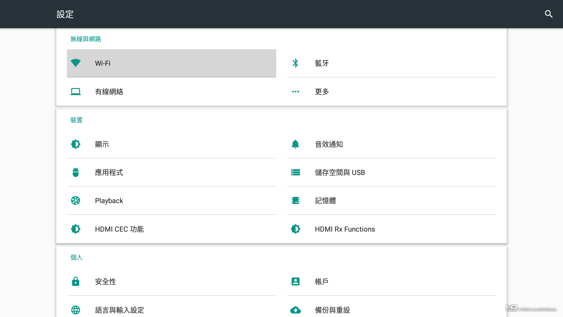Open 更多 wireless options
Image resolution: width=563 pixels, height=317 pixels.
pyautogui.click(x=391, y=92)
